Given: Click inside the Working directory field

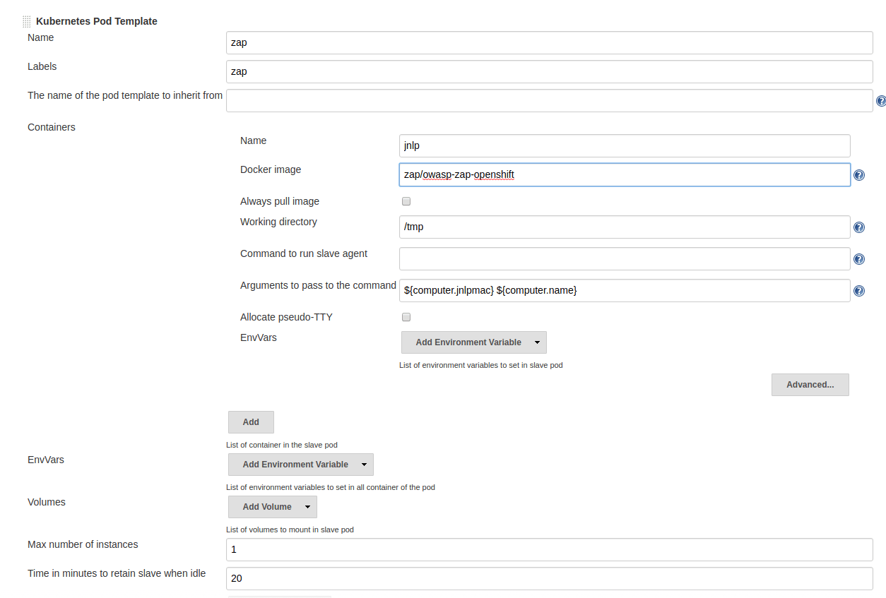Looking at the screenshot, I should click(x=625, y=227).
